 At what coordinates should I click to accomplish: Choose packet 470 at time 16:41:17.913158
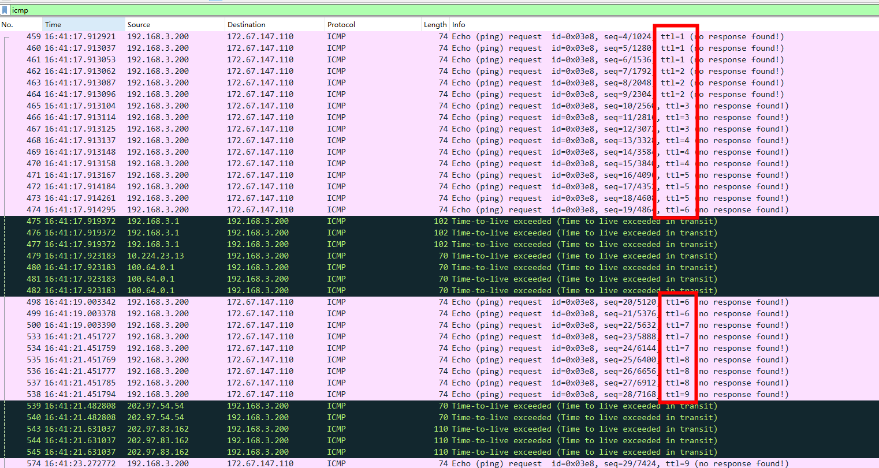tap(439, 163)
